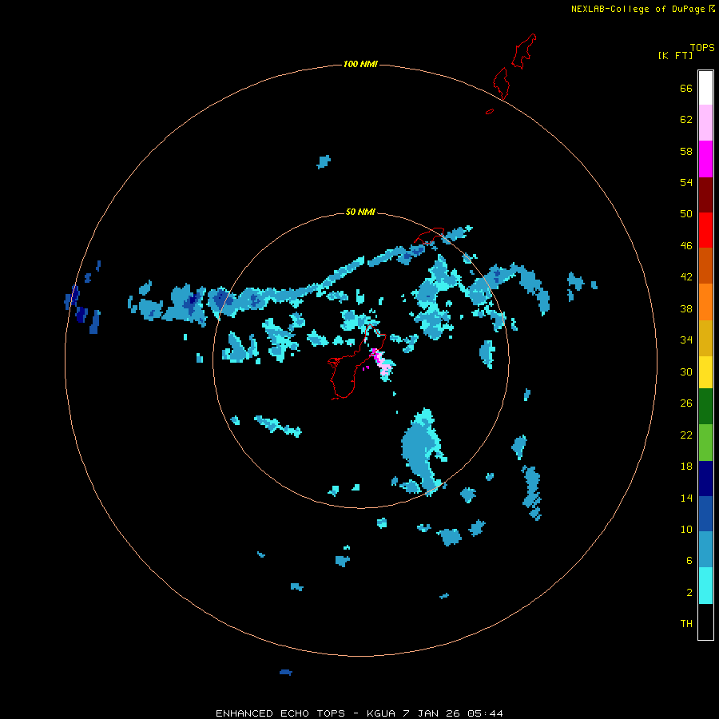The height and width of the screenshot is (719, 719).
Task: Click the light blue 14 legend swatch
Action: pyautogui.click(x=705, y=550)
